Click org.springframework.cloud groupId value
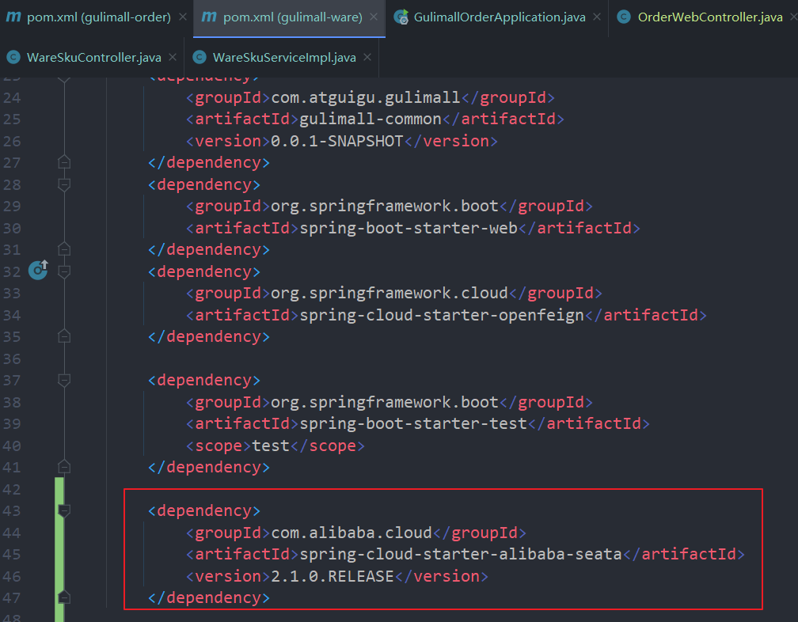Screen dimensions: 798x622 [389, 293]
